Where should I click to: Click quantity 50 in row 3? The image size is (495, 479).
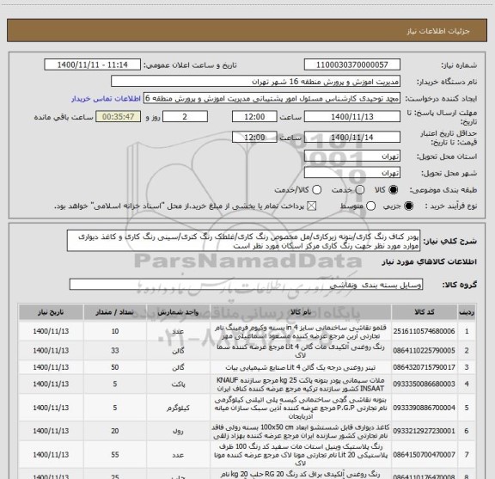[x=115, y=367]
